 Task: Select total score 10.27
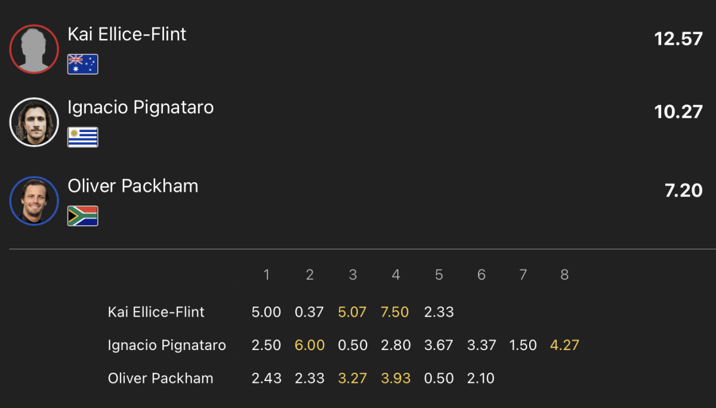pyautogui.click(x=678, y=112)
